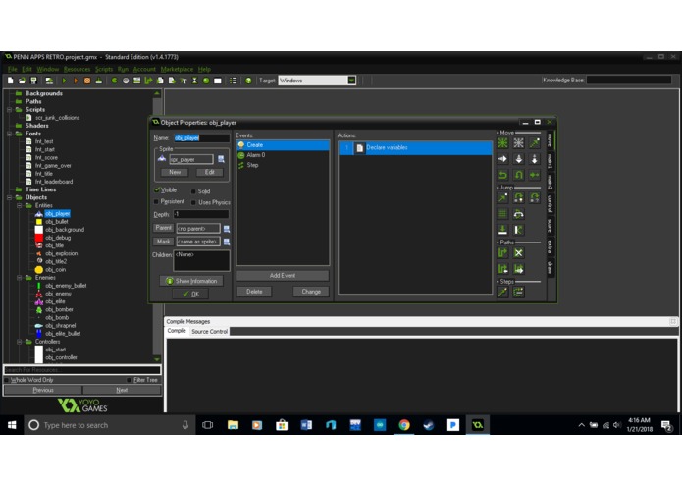The image size is (682, 485).
Task: Uncheck the Visible checkbox
Action: 157,190
